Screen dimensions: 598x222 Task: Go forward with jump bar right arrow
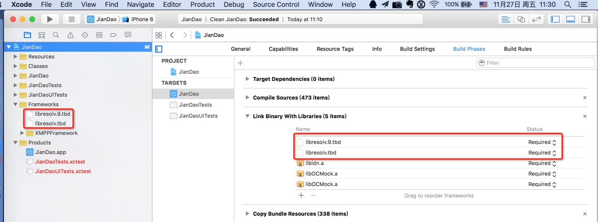coord(185,35)
